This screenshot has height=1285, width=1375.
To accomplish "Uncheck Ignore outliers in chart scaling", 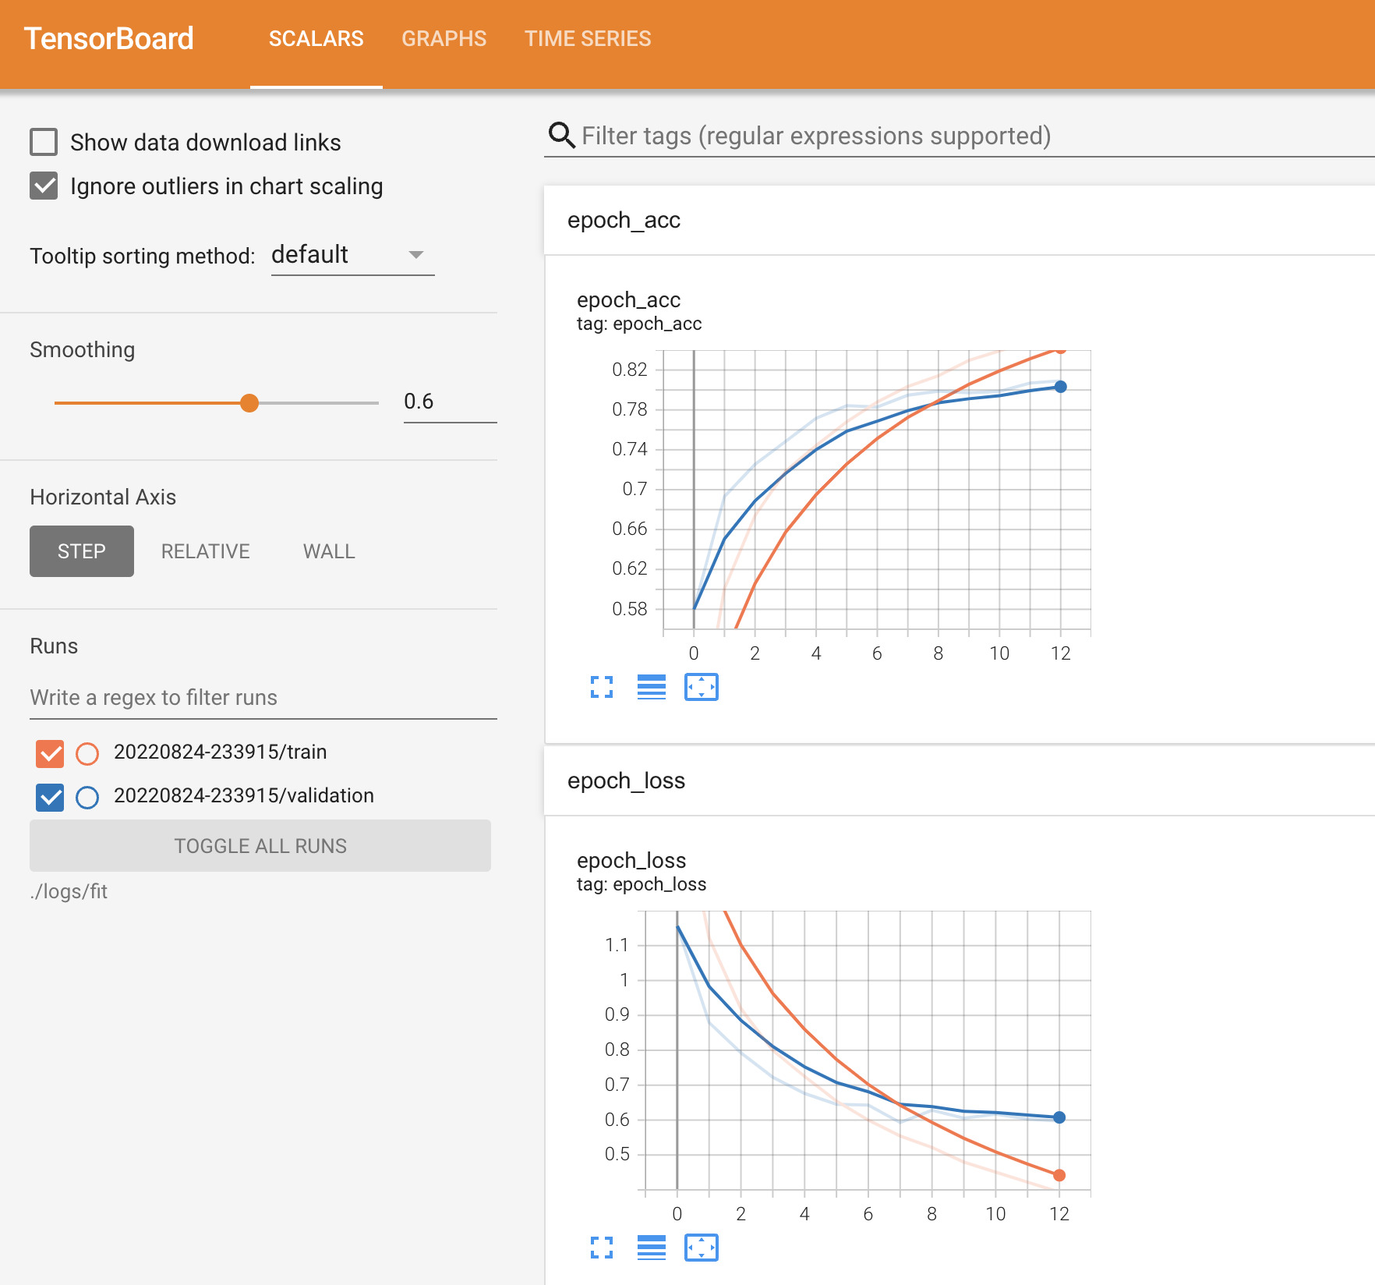I will (44, 186).
